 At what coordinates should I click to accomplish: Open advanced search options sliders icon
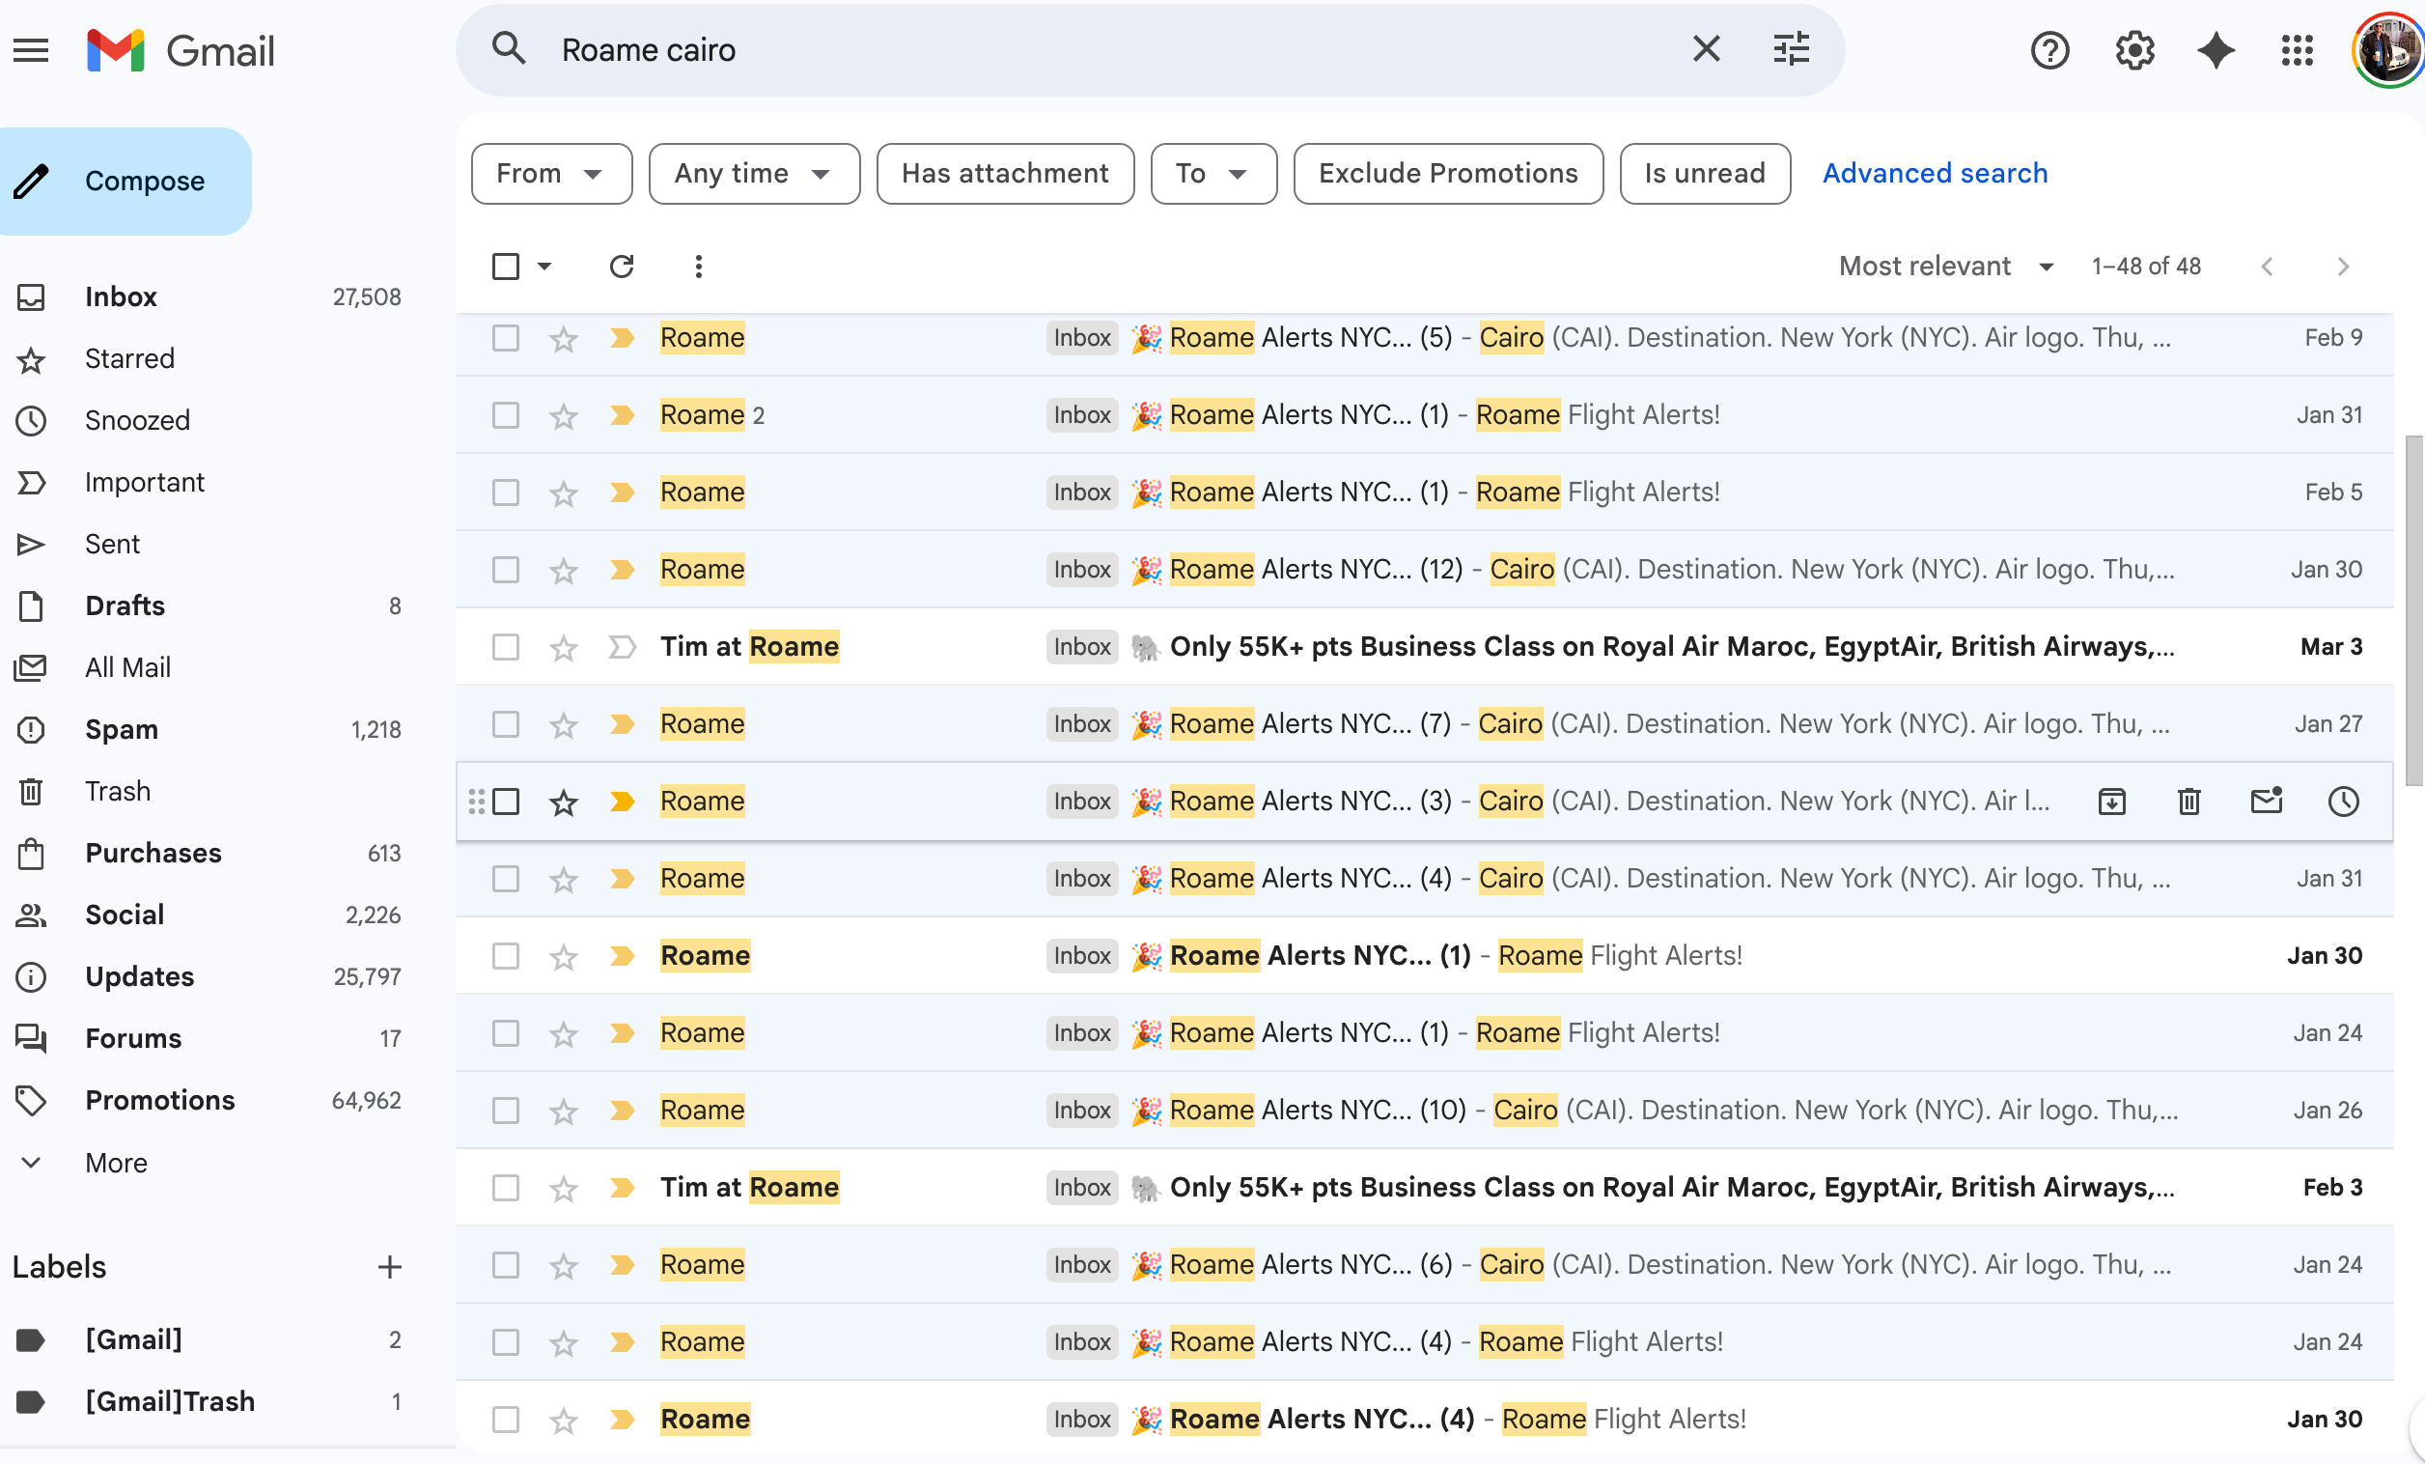coord(1790,48)
